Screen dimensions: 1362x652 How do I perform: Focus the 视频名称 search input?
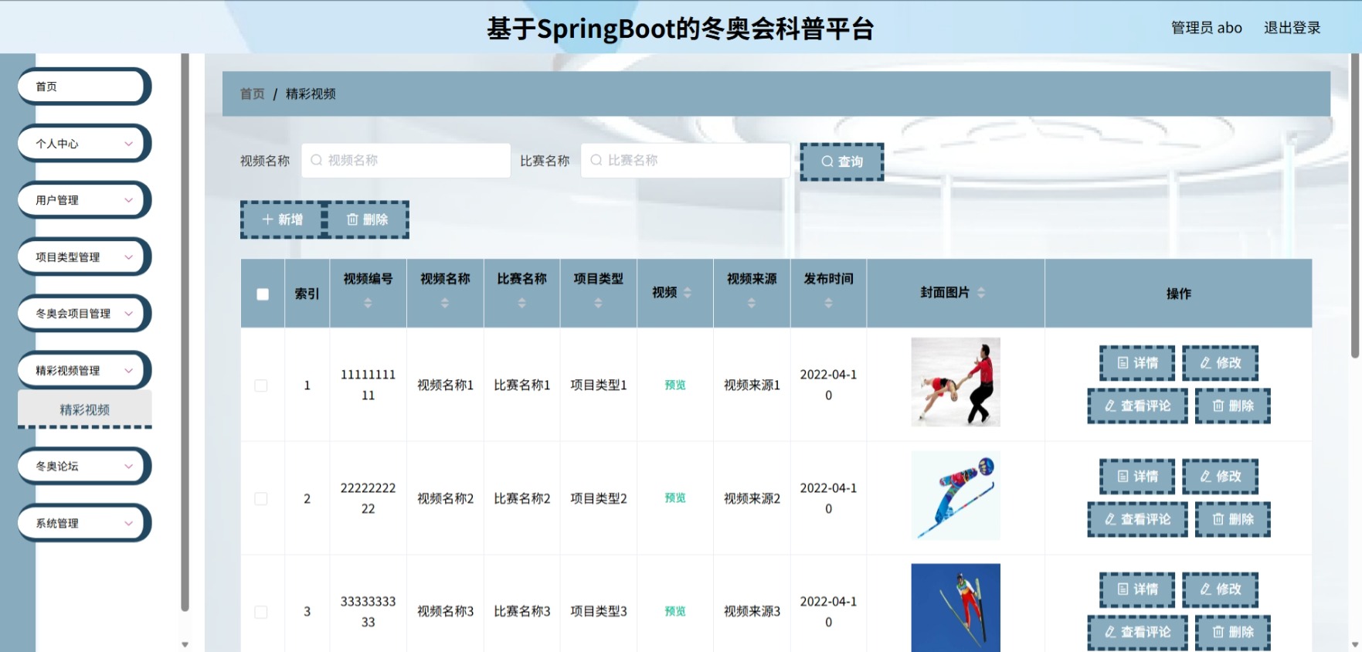406,160
